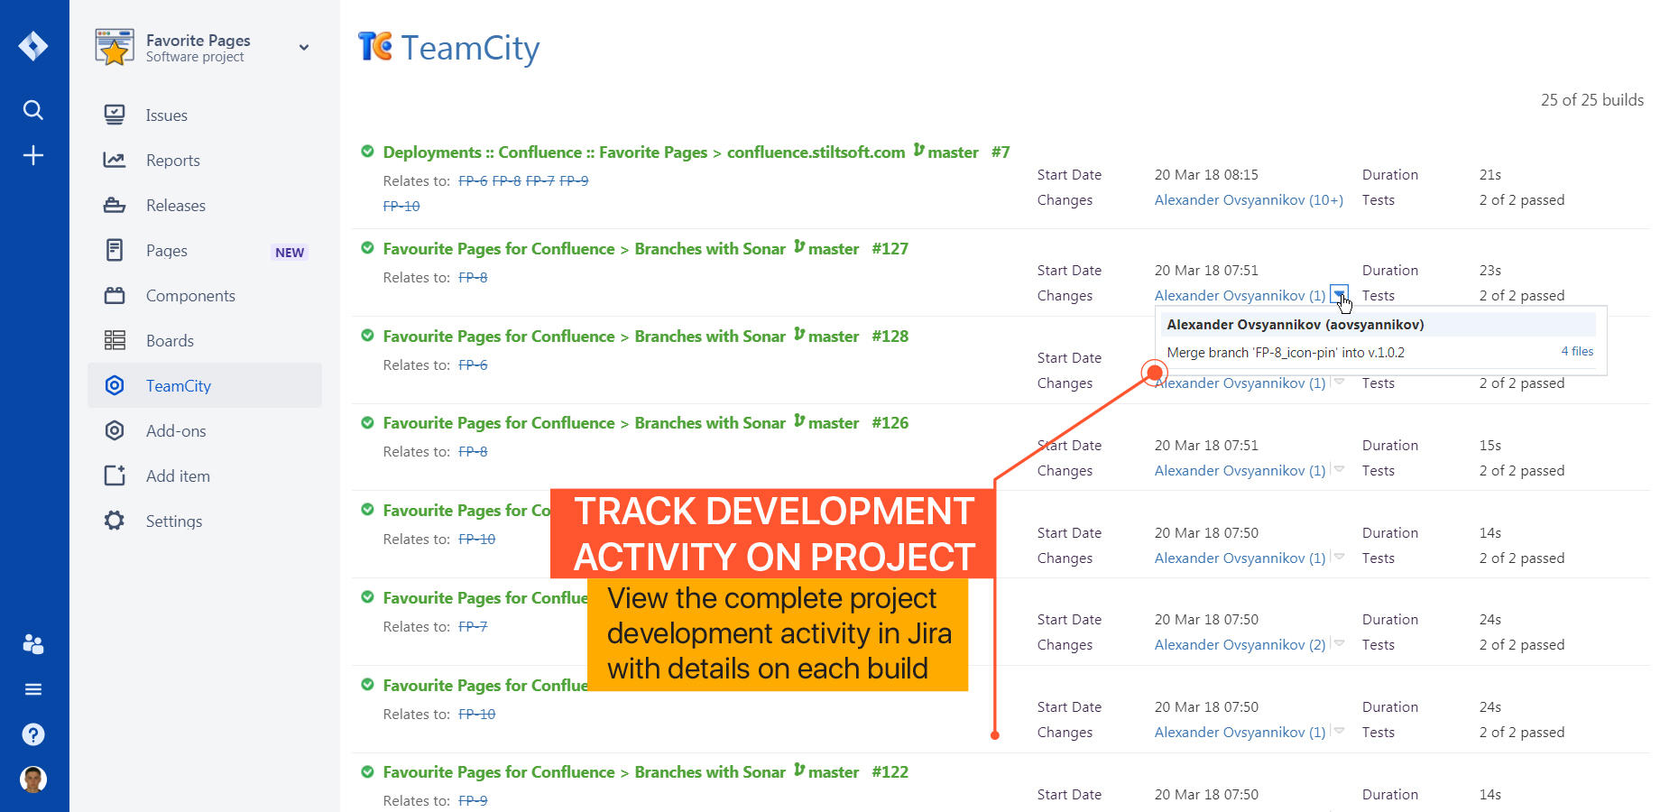Click Alexander Ovsyannikov (1) link for build #127
Viewport: 1660px width, 812px height.
(1240, 296)
